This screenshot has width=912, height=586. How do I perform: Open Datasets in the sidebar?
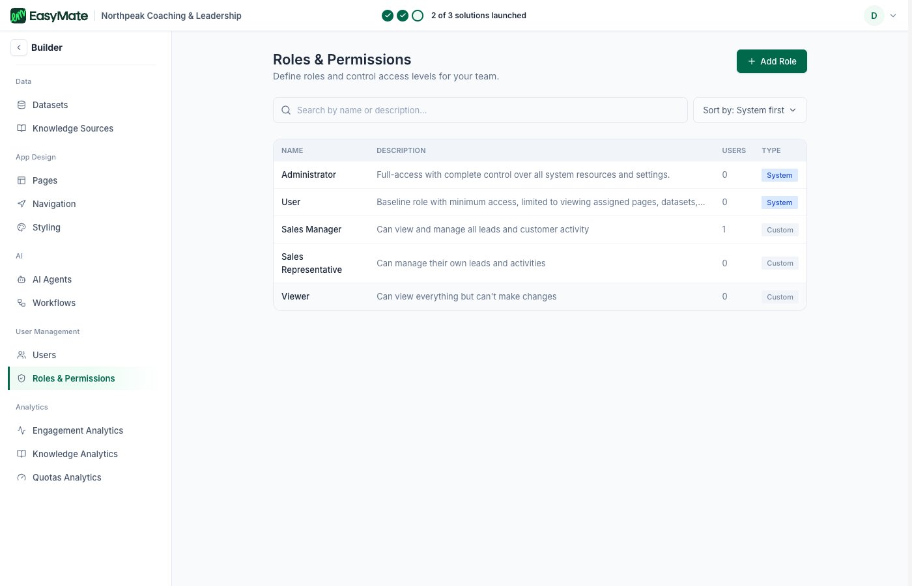[82, 105]
